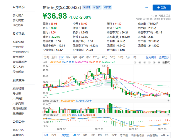177x139 pixels.
Task: Open 股东人数 in the sidebar
Action: pos(18,67)
